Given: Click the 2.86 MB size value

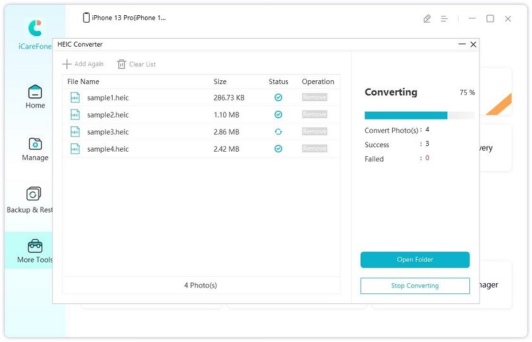Looking at the screenshot, I should (x=226, y=132).
